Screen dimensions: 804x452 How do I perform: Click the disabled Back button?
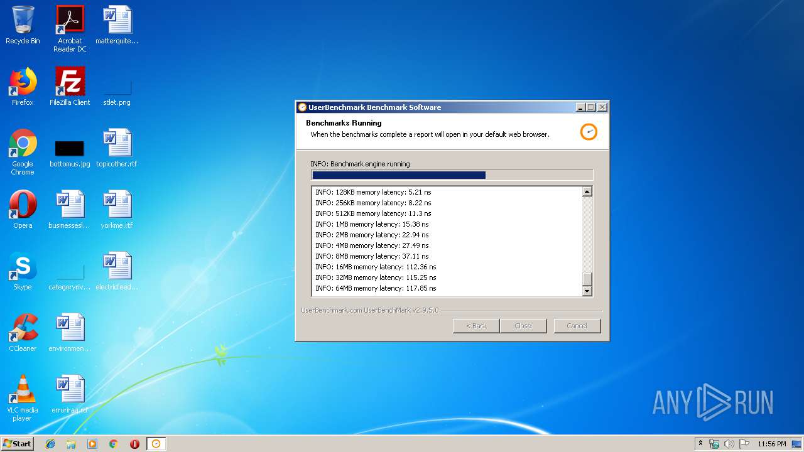[x=476, y=326]
